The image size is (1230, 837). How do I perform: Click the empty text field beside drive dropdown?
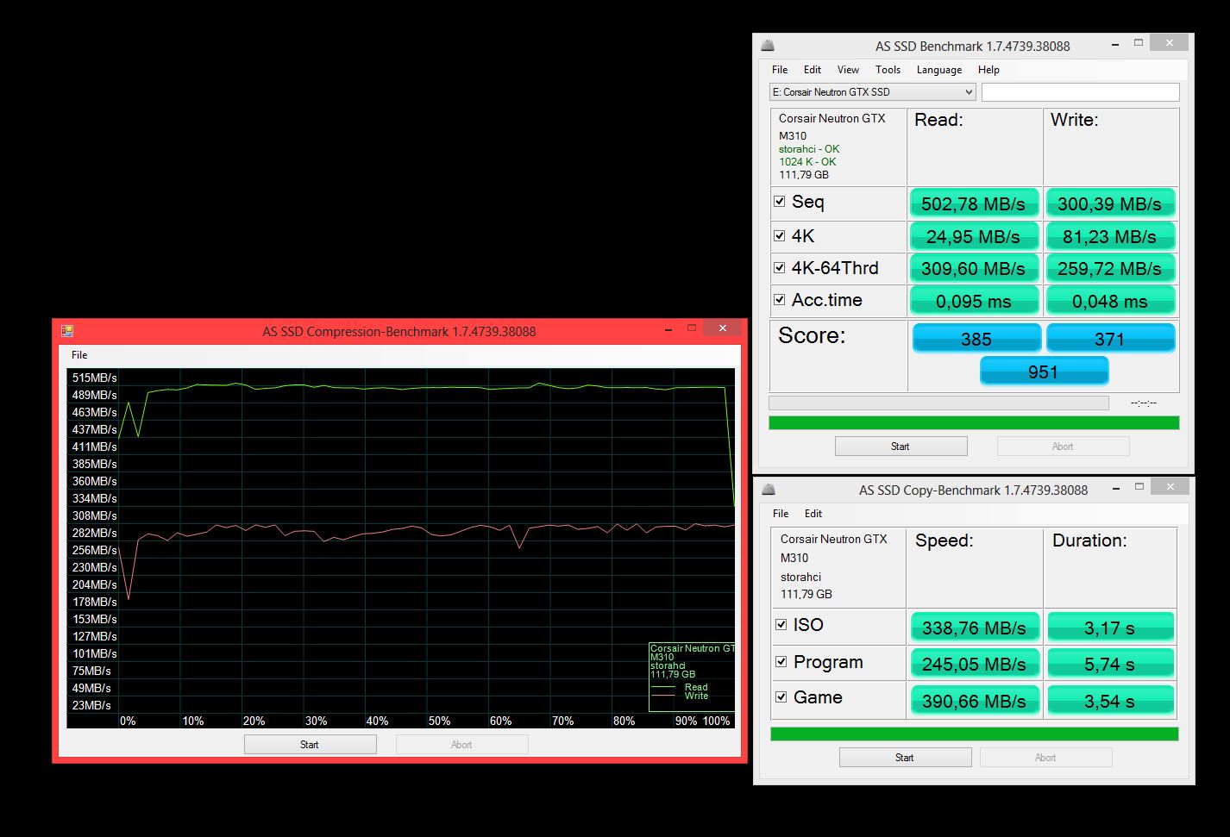pos(1080,91)
